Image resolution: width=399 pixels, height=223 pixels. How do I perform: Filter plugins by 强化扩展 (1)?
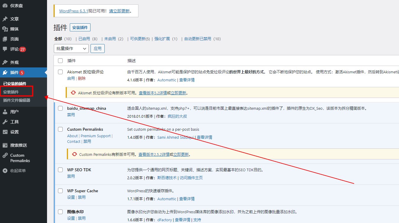click(166, 39)
